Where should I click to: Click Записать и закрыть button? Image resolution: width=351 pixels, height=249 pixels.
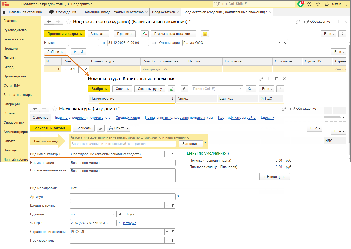[50, 128]
